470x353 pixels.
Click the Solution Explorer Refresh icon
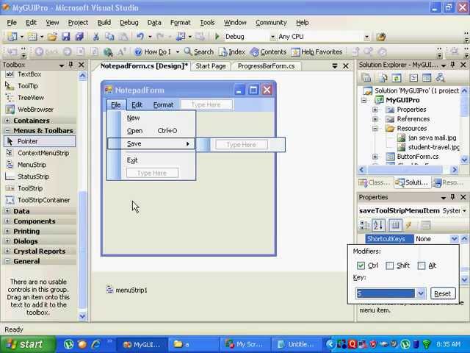pos(397,78)
